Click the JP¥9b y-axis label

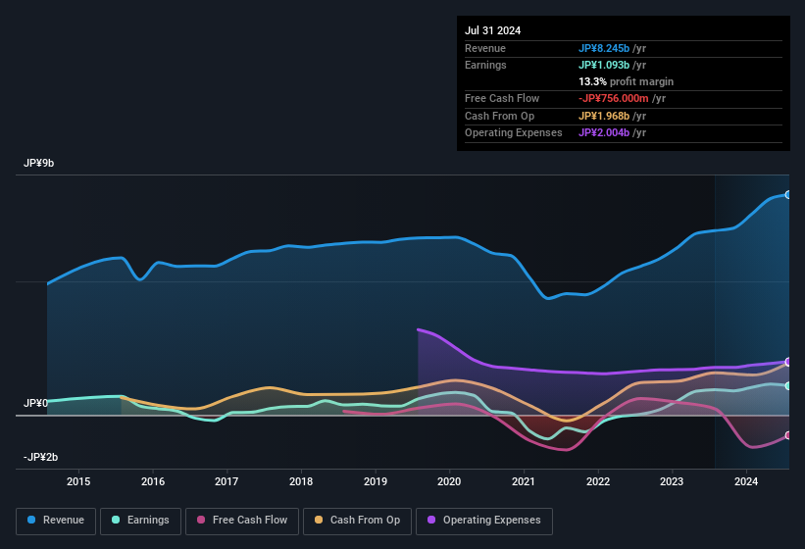[x=38, y=163]
